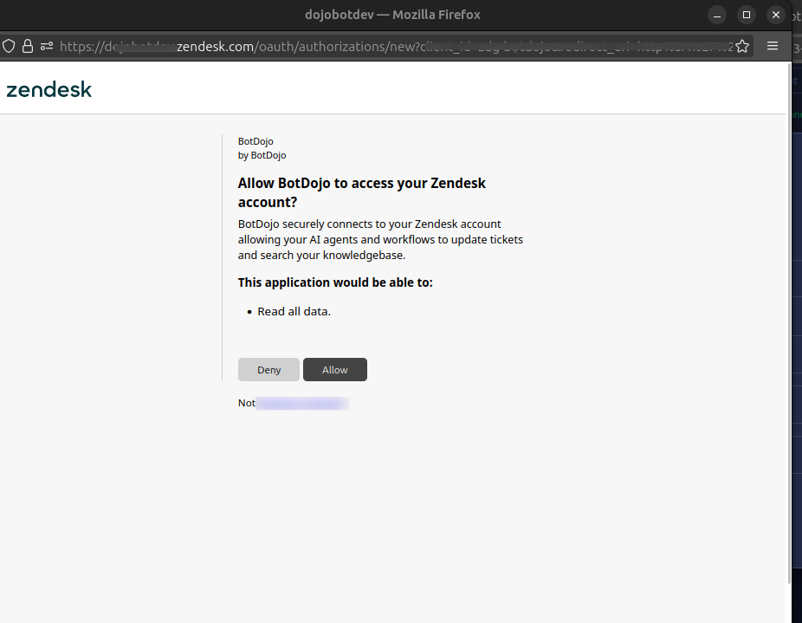Click the padlock site security icon

point(28,47)
